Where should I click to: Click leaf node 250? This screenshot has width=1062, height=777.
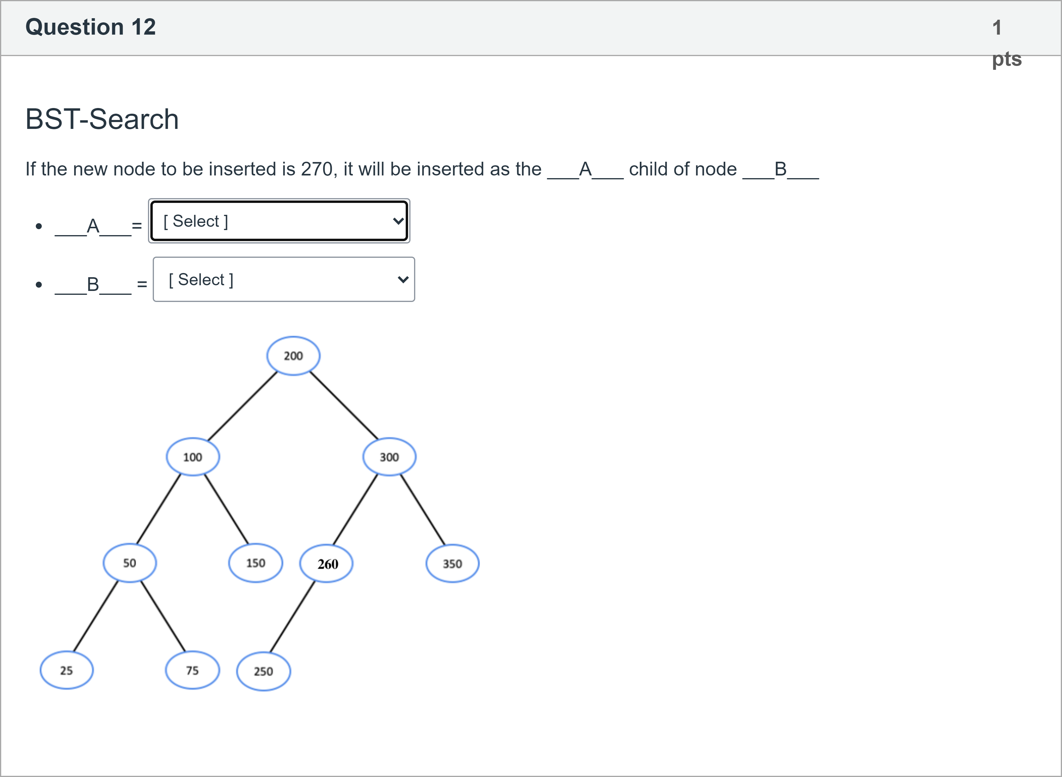coord(264,671)
